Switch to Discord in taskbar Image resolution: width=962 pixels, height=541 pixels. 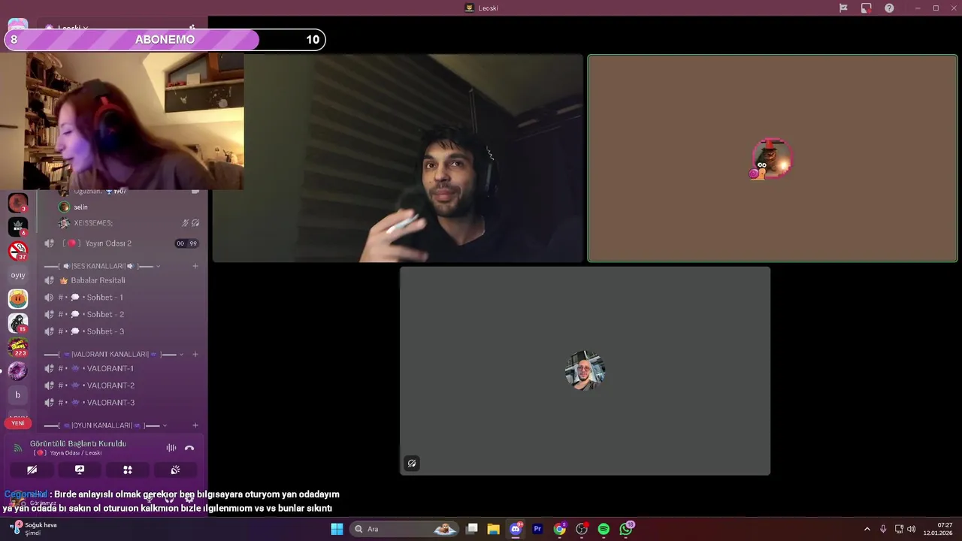[x=516, y=529]
